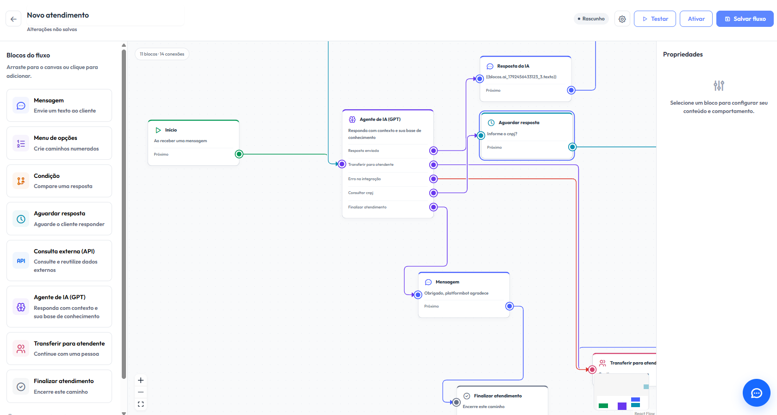Click Resposta da IA node's Próximo output handle
Screen dimensions: 777x415
tap(571, 90)
